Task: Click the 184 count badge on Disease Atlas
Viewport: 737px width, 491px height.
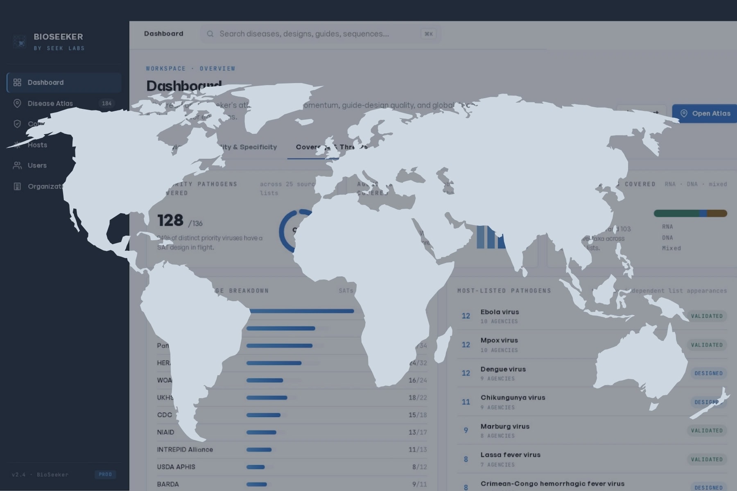Action: 107,104
